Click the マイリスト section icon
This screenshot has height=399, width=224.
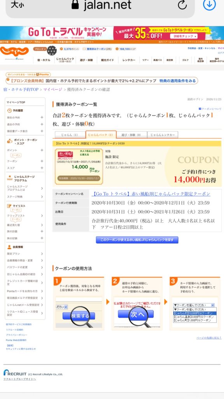[x=9, y=206]
